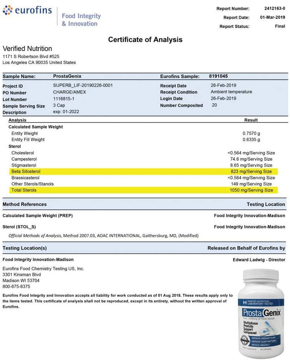Select the highlighted Beta Sitosterol row
Screen dimensions: 290x361
(143, 171)
